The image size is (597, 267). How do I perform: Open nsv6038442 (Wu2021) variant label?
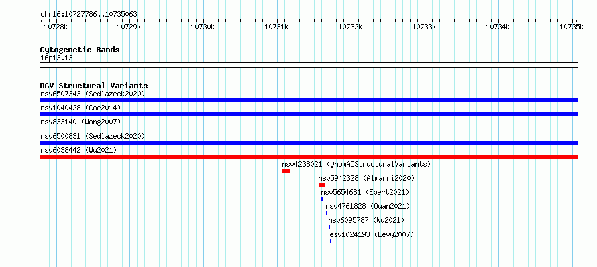click(x=78, y=150)
